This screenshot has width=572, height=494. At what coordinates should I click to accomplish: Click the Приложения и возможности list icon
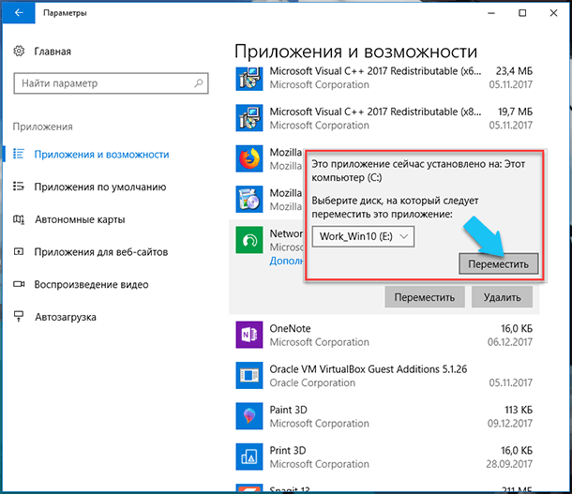[19, 154]
